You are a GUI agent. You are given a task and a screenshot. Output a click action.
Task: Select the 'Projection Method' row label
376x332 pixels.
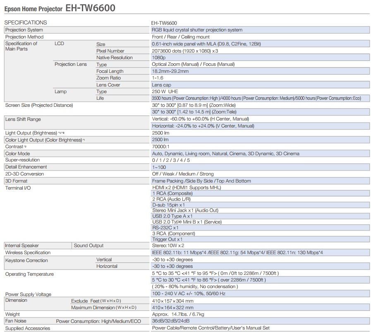coord(24,37)
